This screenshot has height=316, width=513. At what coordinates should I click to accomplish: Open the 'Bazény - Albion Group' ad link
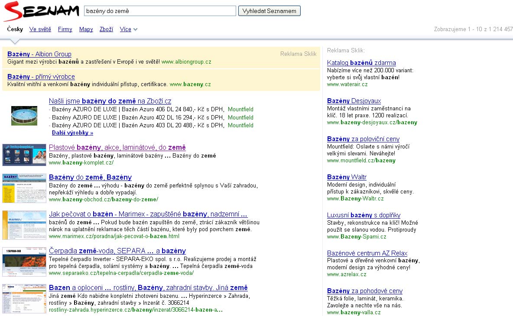click(39, 54)
